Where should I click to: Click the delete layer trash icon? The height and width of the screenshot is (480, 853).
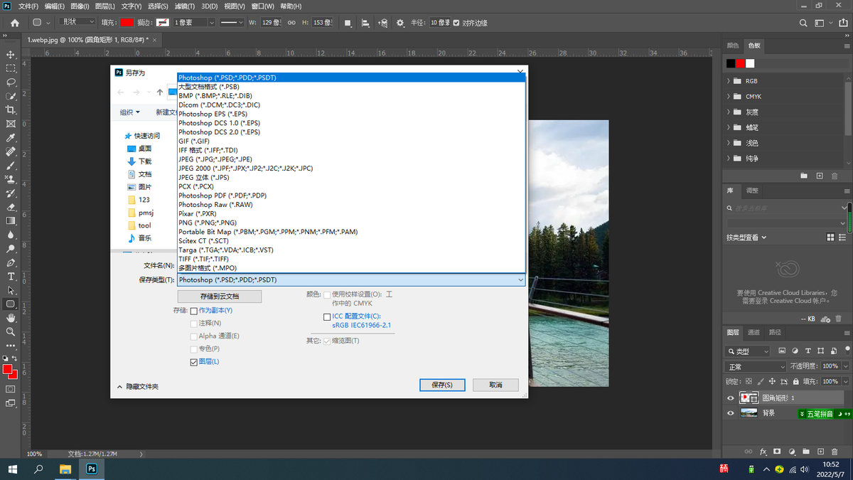tap(835, 452)
